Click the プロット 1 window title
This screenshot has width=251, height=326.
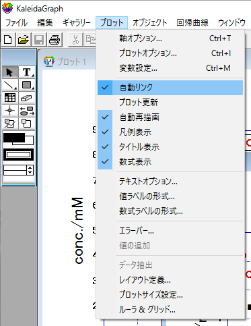point(71,61)
